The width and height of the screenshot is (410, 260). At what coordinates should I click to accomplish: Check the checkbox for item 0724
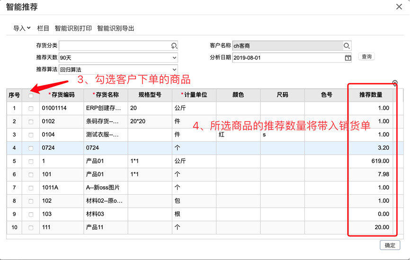tap(31, 148)
